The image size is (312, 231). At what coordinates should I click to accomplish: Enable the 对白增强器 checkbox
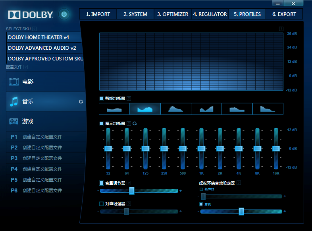(102, 204)
